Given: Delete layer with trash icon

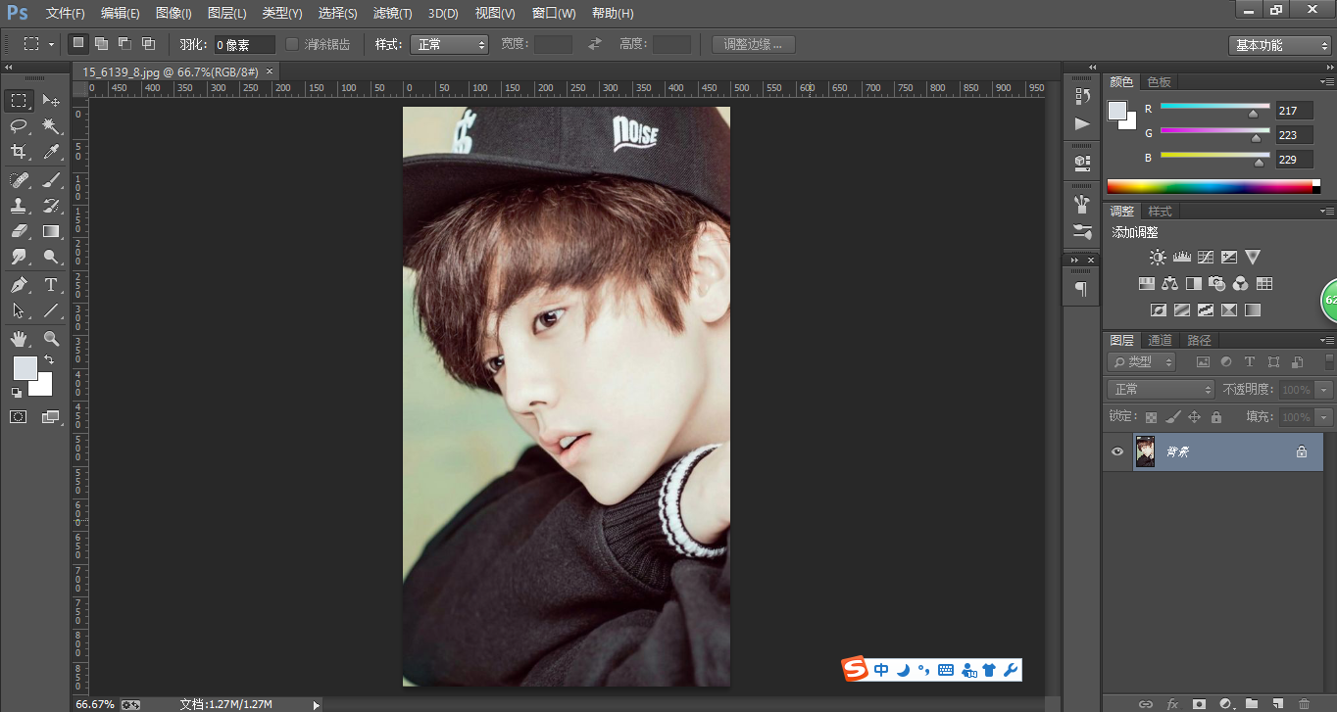Looking at the screenshot, I should [1303, 703].
